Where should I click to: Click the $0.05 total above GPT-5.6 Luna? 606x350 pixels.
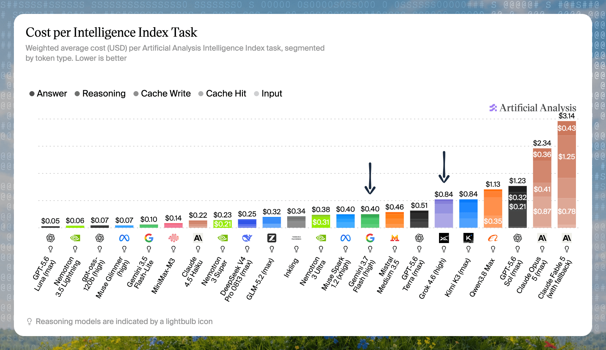tap(50, 221)
